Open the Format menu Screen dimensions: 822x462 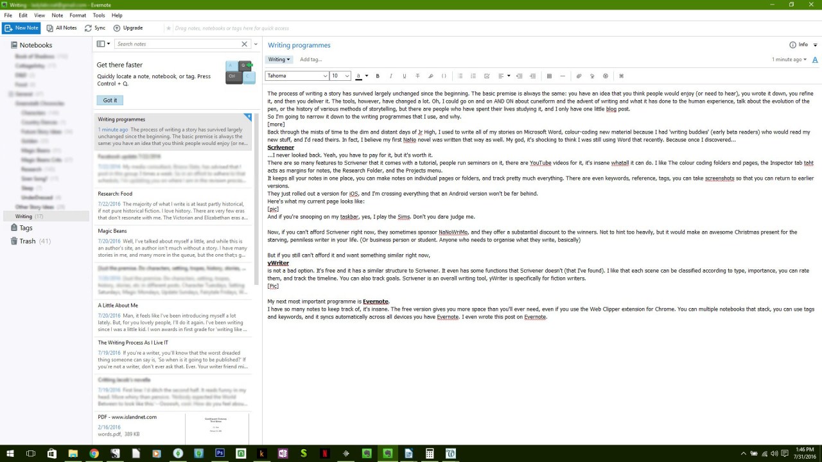point(78,15)
